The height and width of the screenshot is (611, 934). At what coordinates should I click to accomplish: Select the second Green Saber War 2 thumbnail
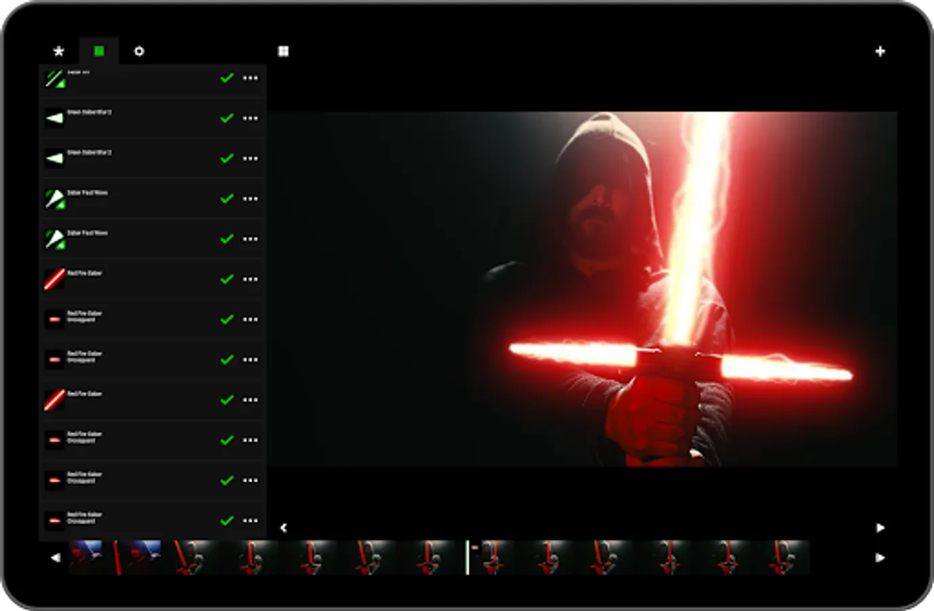pyautogui.click(x=55, y=158)
